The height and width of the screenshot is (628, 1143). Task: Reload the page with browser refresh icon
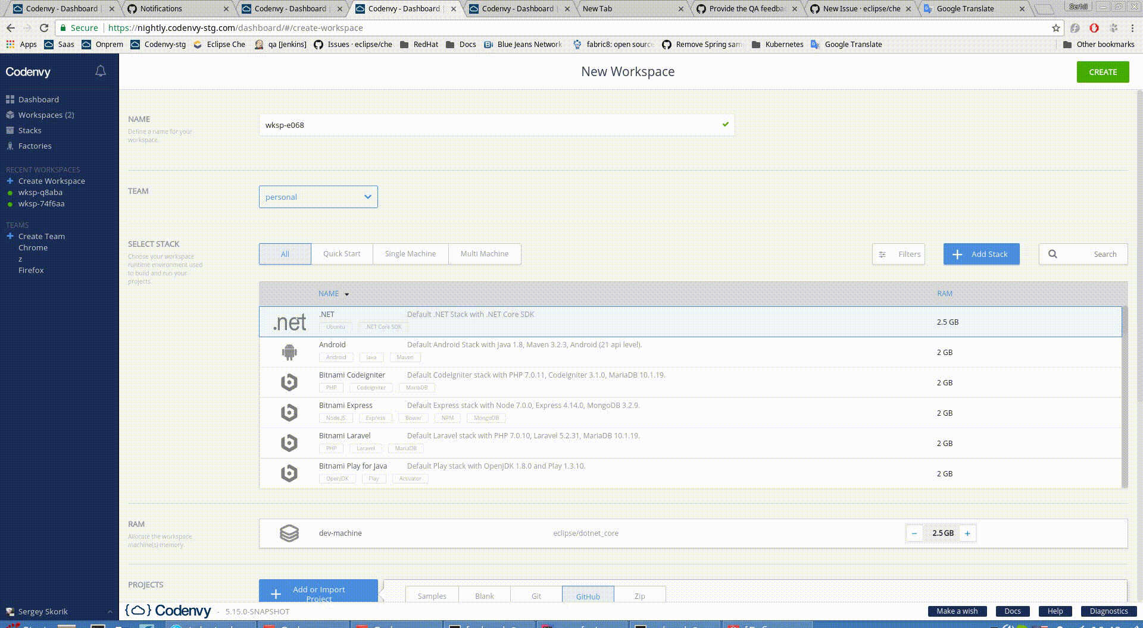click(x=44, y=28)
